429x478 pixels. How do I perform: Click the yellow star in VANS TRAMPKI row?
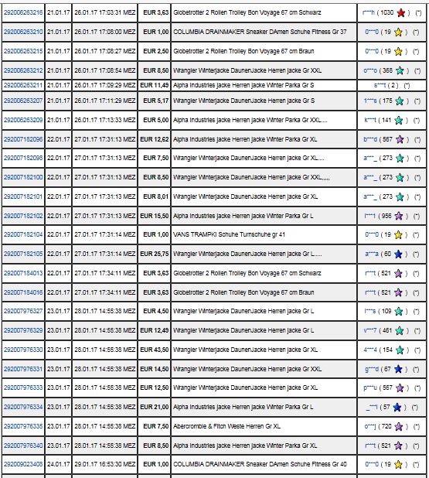pos(398,234)
